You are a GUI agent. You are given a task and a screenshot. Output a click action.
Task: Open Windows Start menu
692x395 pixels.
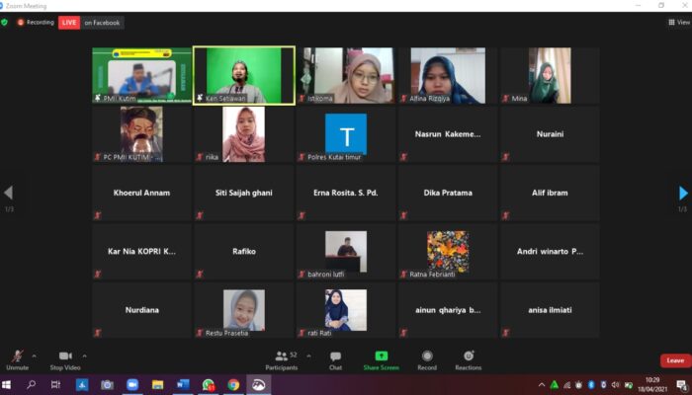tap(6, 385)
